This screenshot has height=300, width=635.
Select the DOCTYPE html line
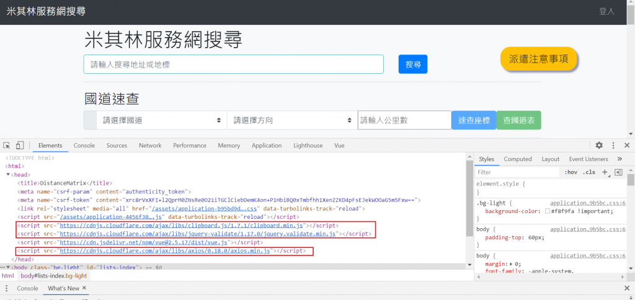tap(30, 158)
